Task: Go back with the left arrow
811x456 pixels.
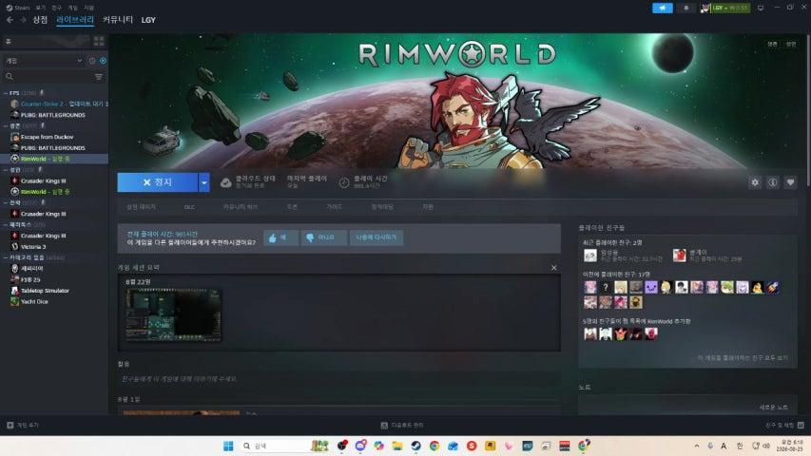Action: tap(10, 20)
